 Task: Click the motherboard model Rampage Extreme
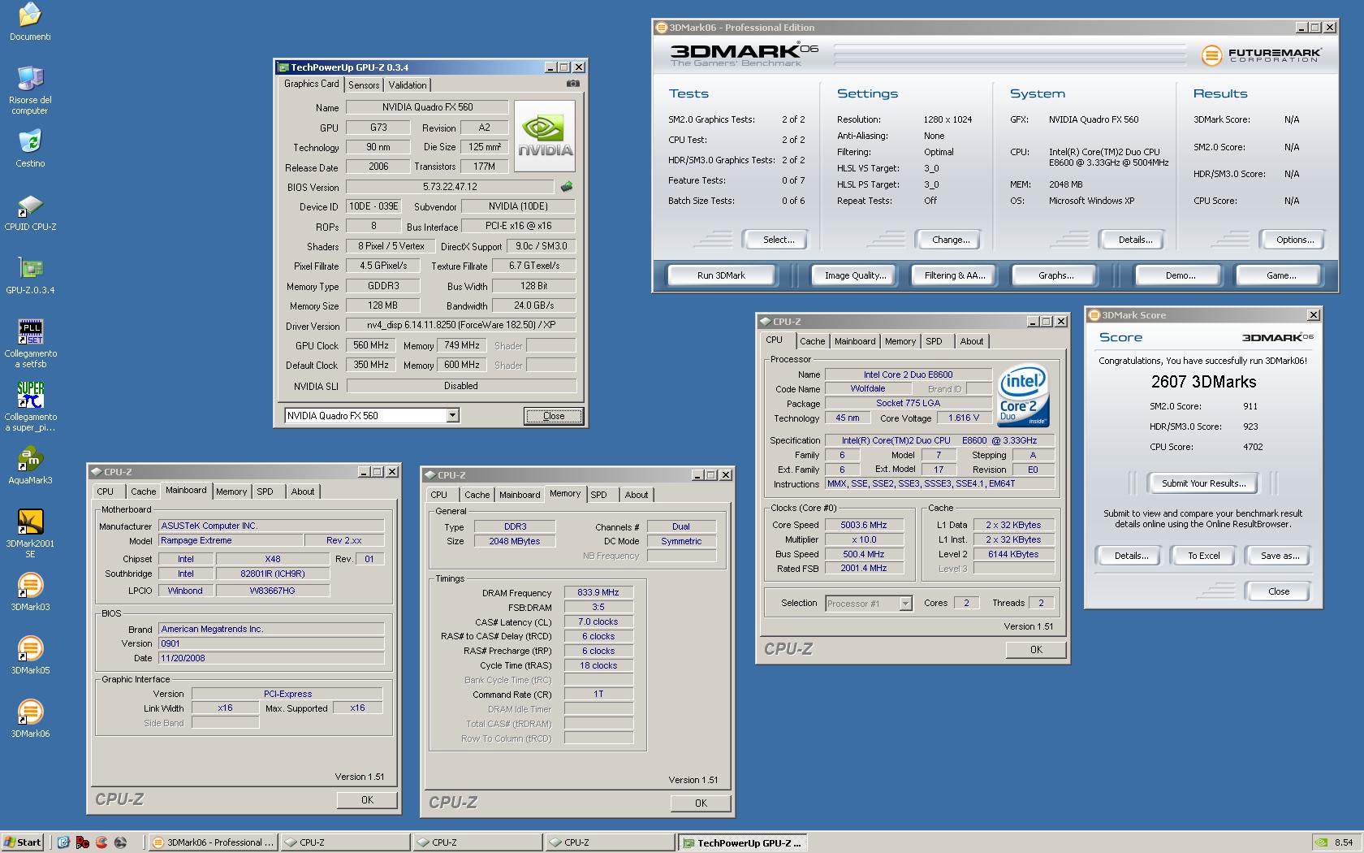click(230, 541)
